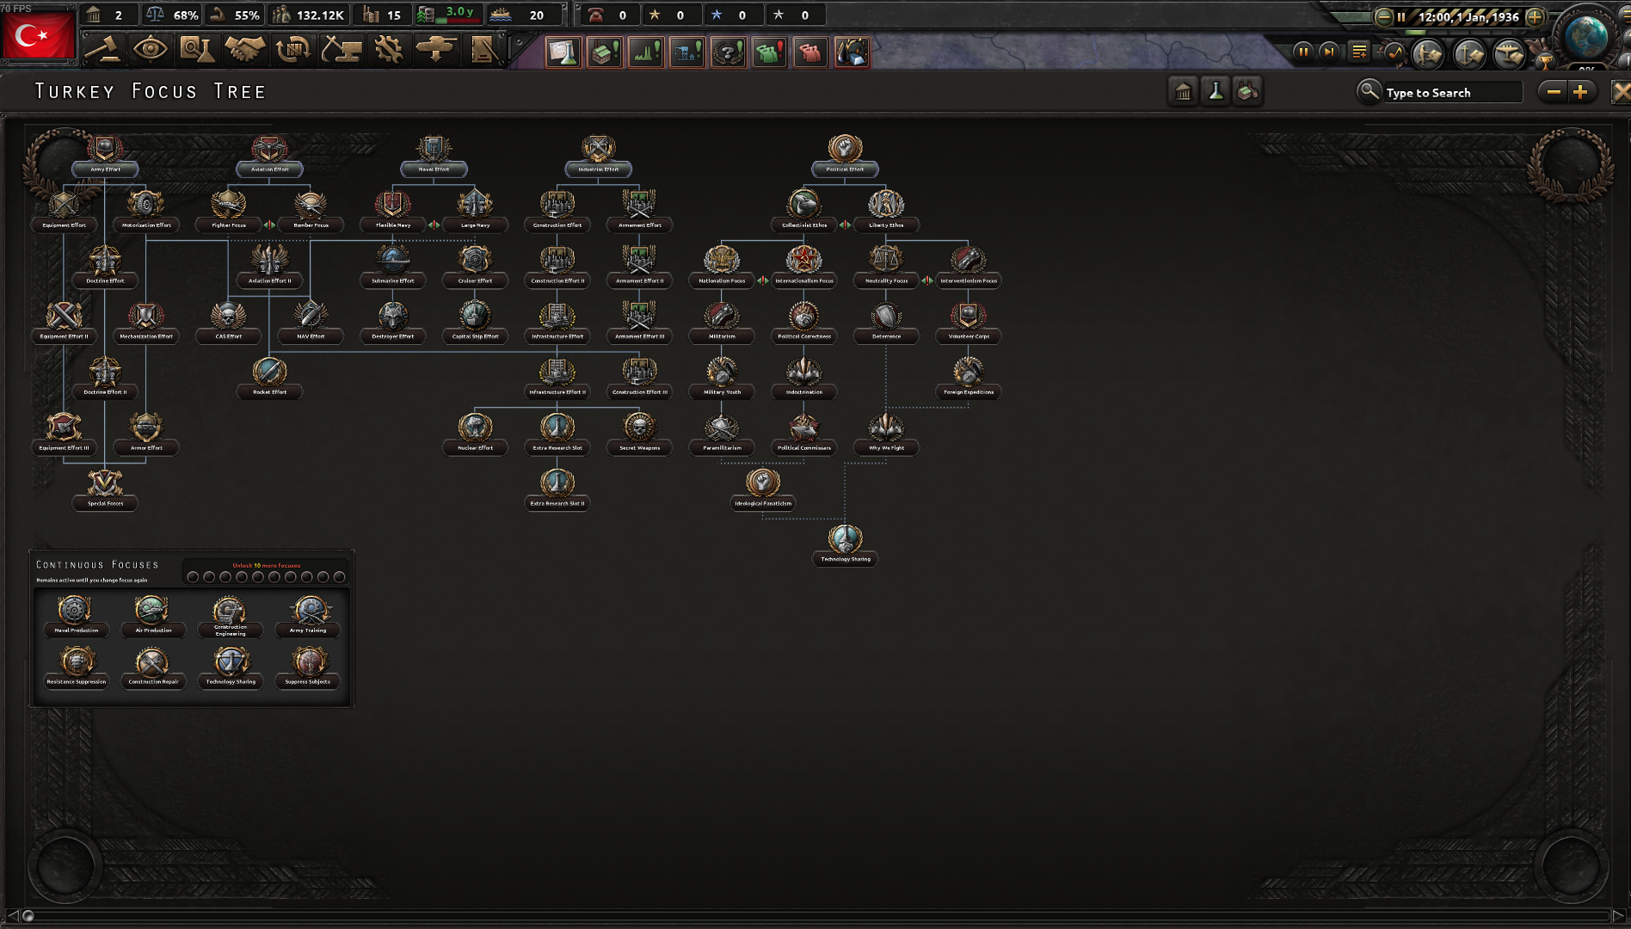Increase game speed with plus button
Image resolution: width=1631 pixels, height=929 pixels.
(x=1535, y=16)
